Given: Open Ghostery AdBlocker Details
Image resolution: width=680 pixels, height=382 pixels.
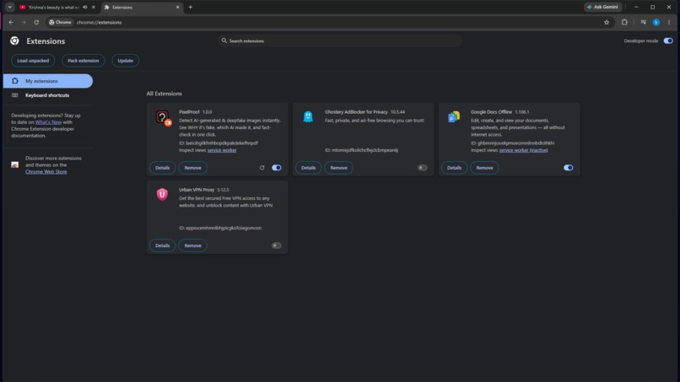Looking at the screenshot, I should (x=308, y=168).
